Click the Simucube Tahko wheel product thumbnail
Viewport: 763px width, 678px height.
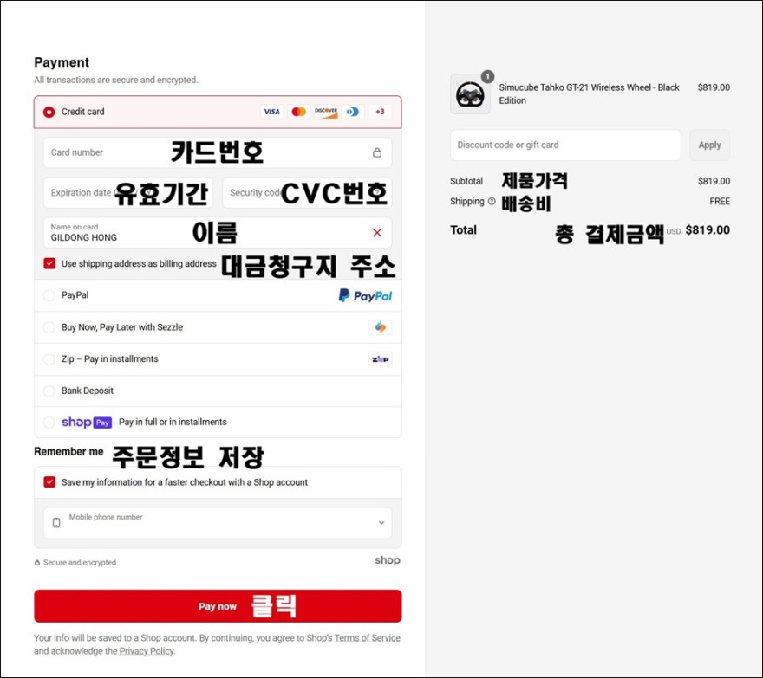point(470,94)
